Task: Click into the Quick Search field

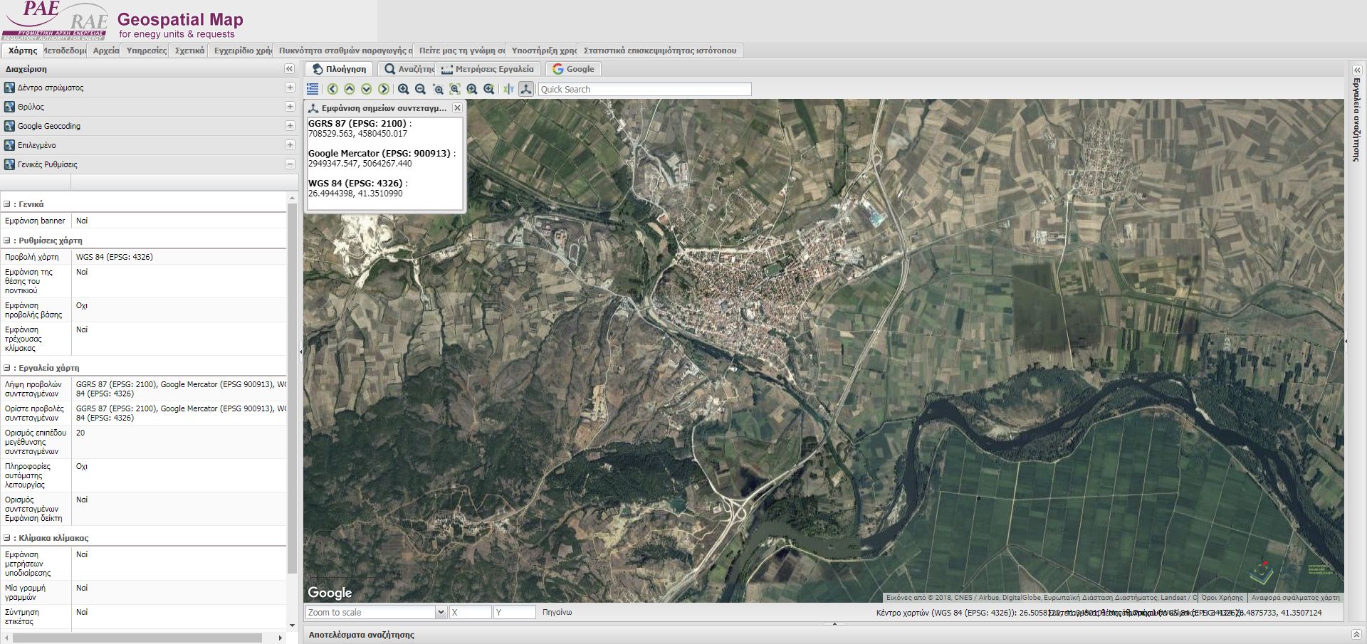Action: click(x=644, y=89)
